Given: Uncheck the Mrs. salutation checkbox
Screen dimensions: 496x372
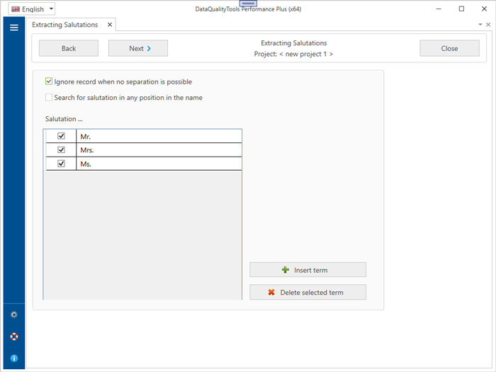Looking at the screenshot, I should (61, 150).
